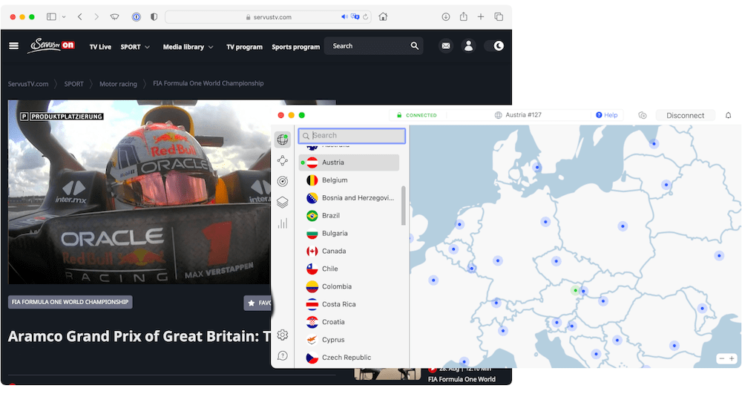This screenshot has width=742, height=394.
Task: Open the ServusTV hamburger menu
Action: 13,46
